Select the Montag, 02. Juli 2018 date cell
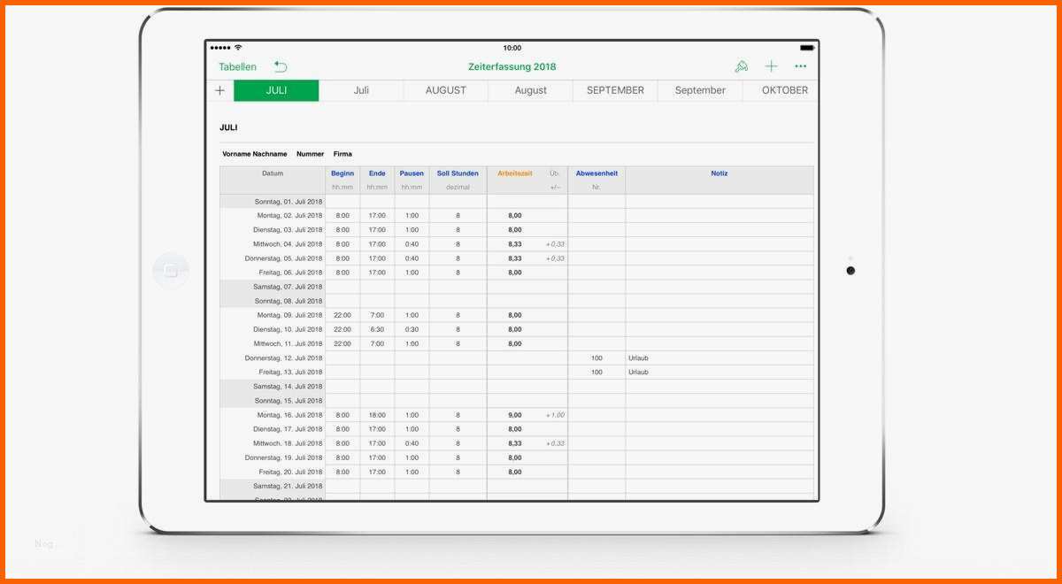Screen dimensions: 1062x584 [x=273, y=216]
